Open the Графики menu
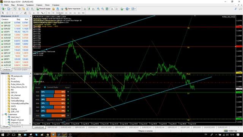Viewport: 243px width, 137px height. point(30,5)
